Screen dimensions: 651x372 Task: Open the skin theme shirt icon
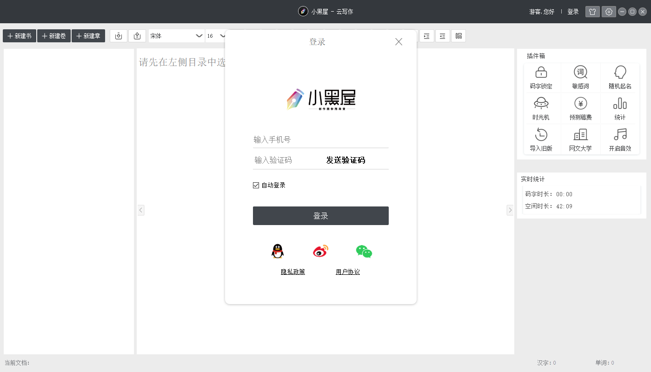pos(592,12)
